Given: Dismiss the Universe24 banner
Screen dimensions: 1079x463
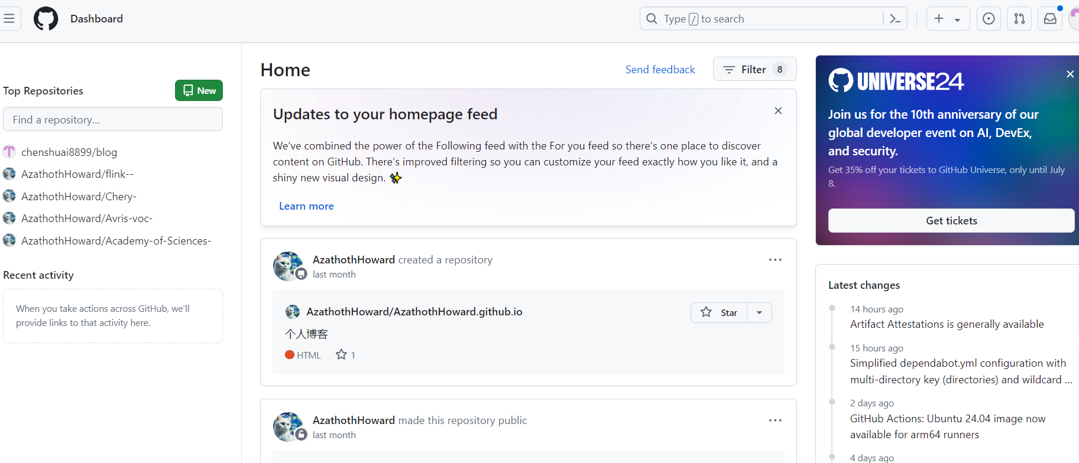Looking at the screenshot, I should 1070,74.
